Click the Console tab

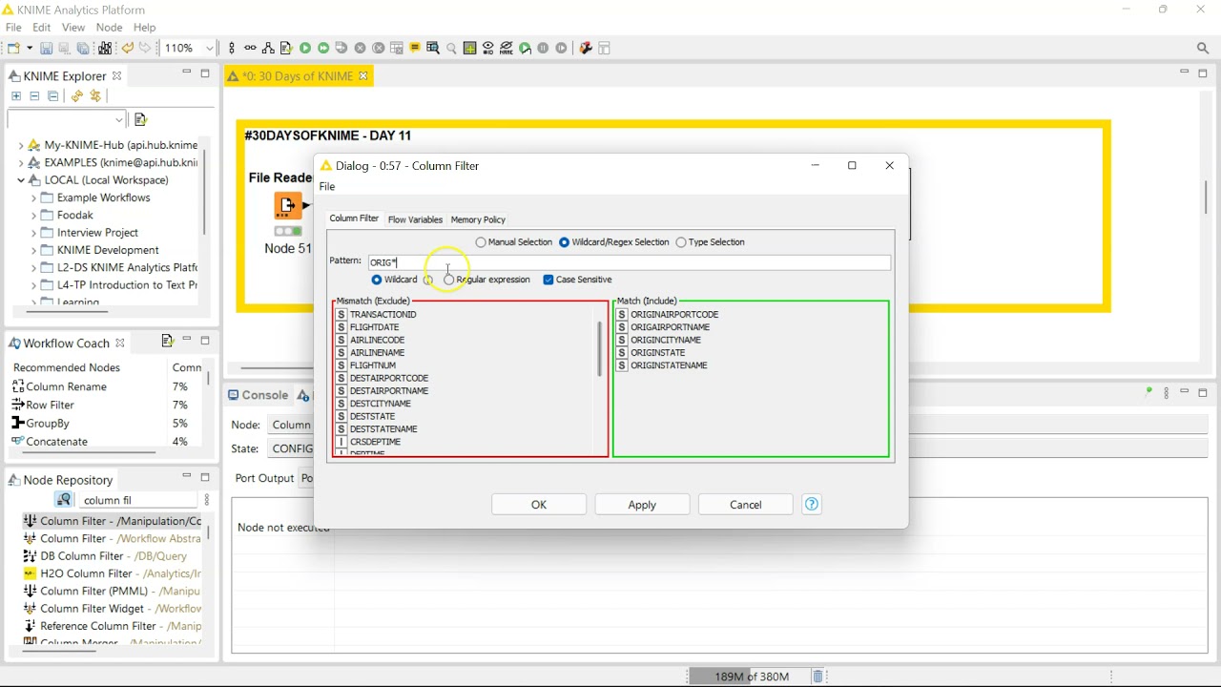[258, 395]
